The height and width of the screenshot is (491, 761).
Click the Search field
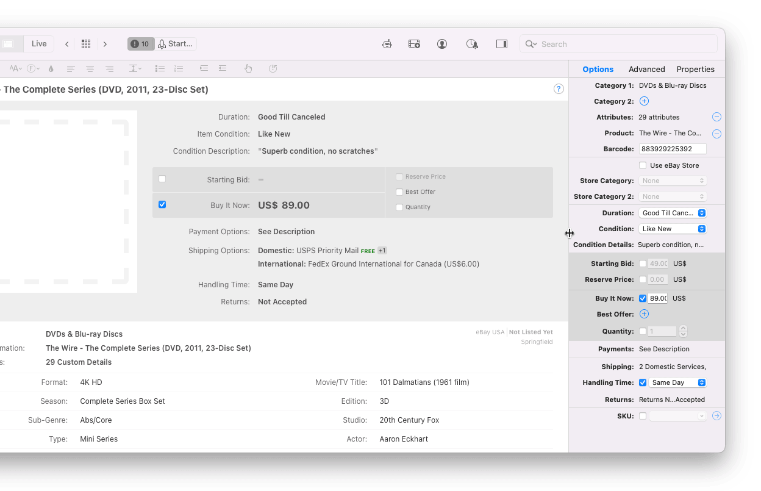coord(618,44)
